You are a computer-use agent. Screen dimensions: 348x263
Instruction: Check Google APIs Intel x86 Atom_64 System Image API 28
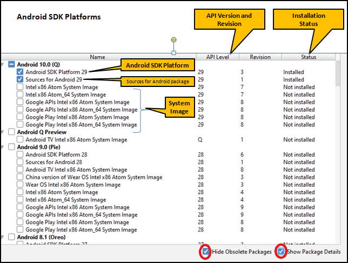point(20,214)
